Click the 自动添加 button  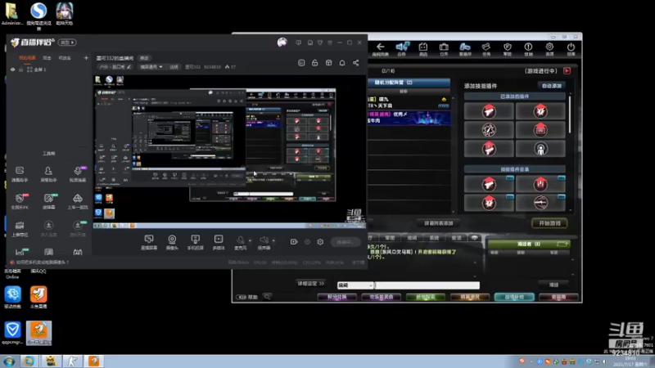[551, 86]
